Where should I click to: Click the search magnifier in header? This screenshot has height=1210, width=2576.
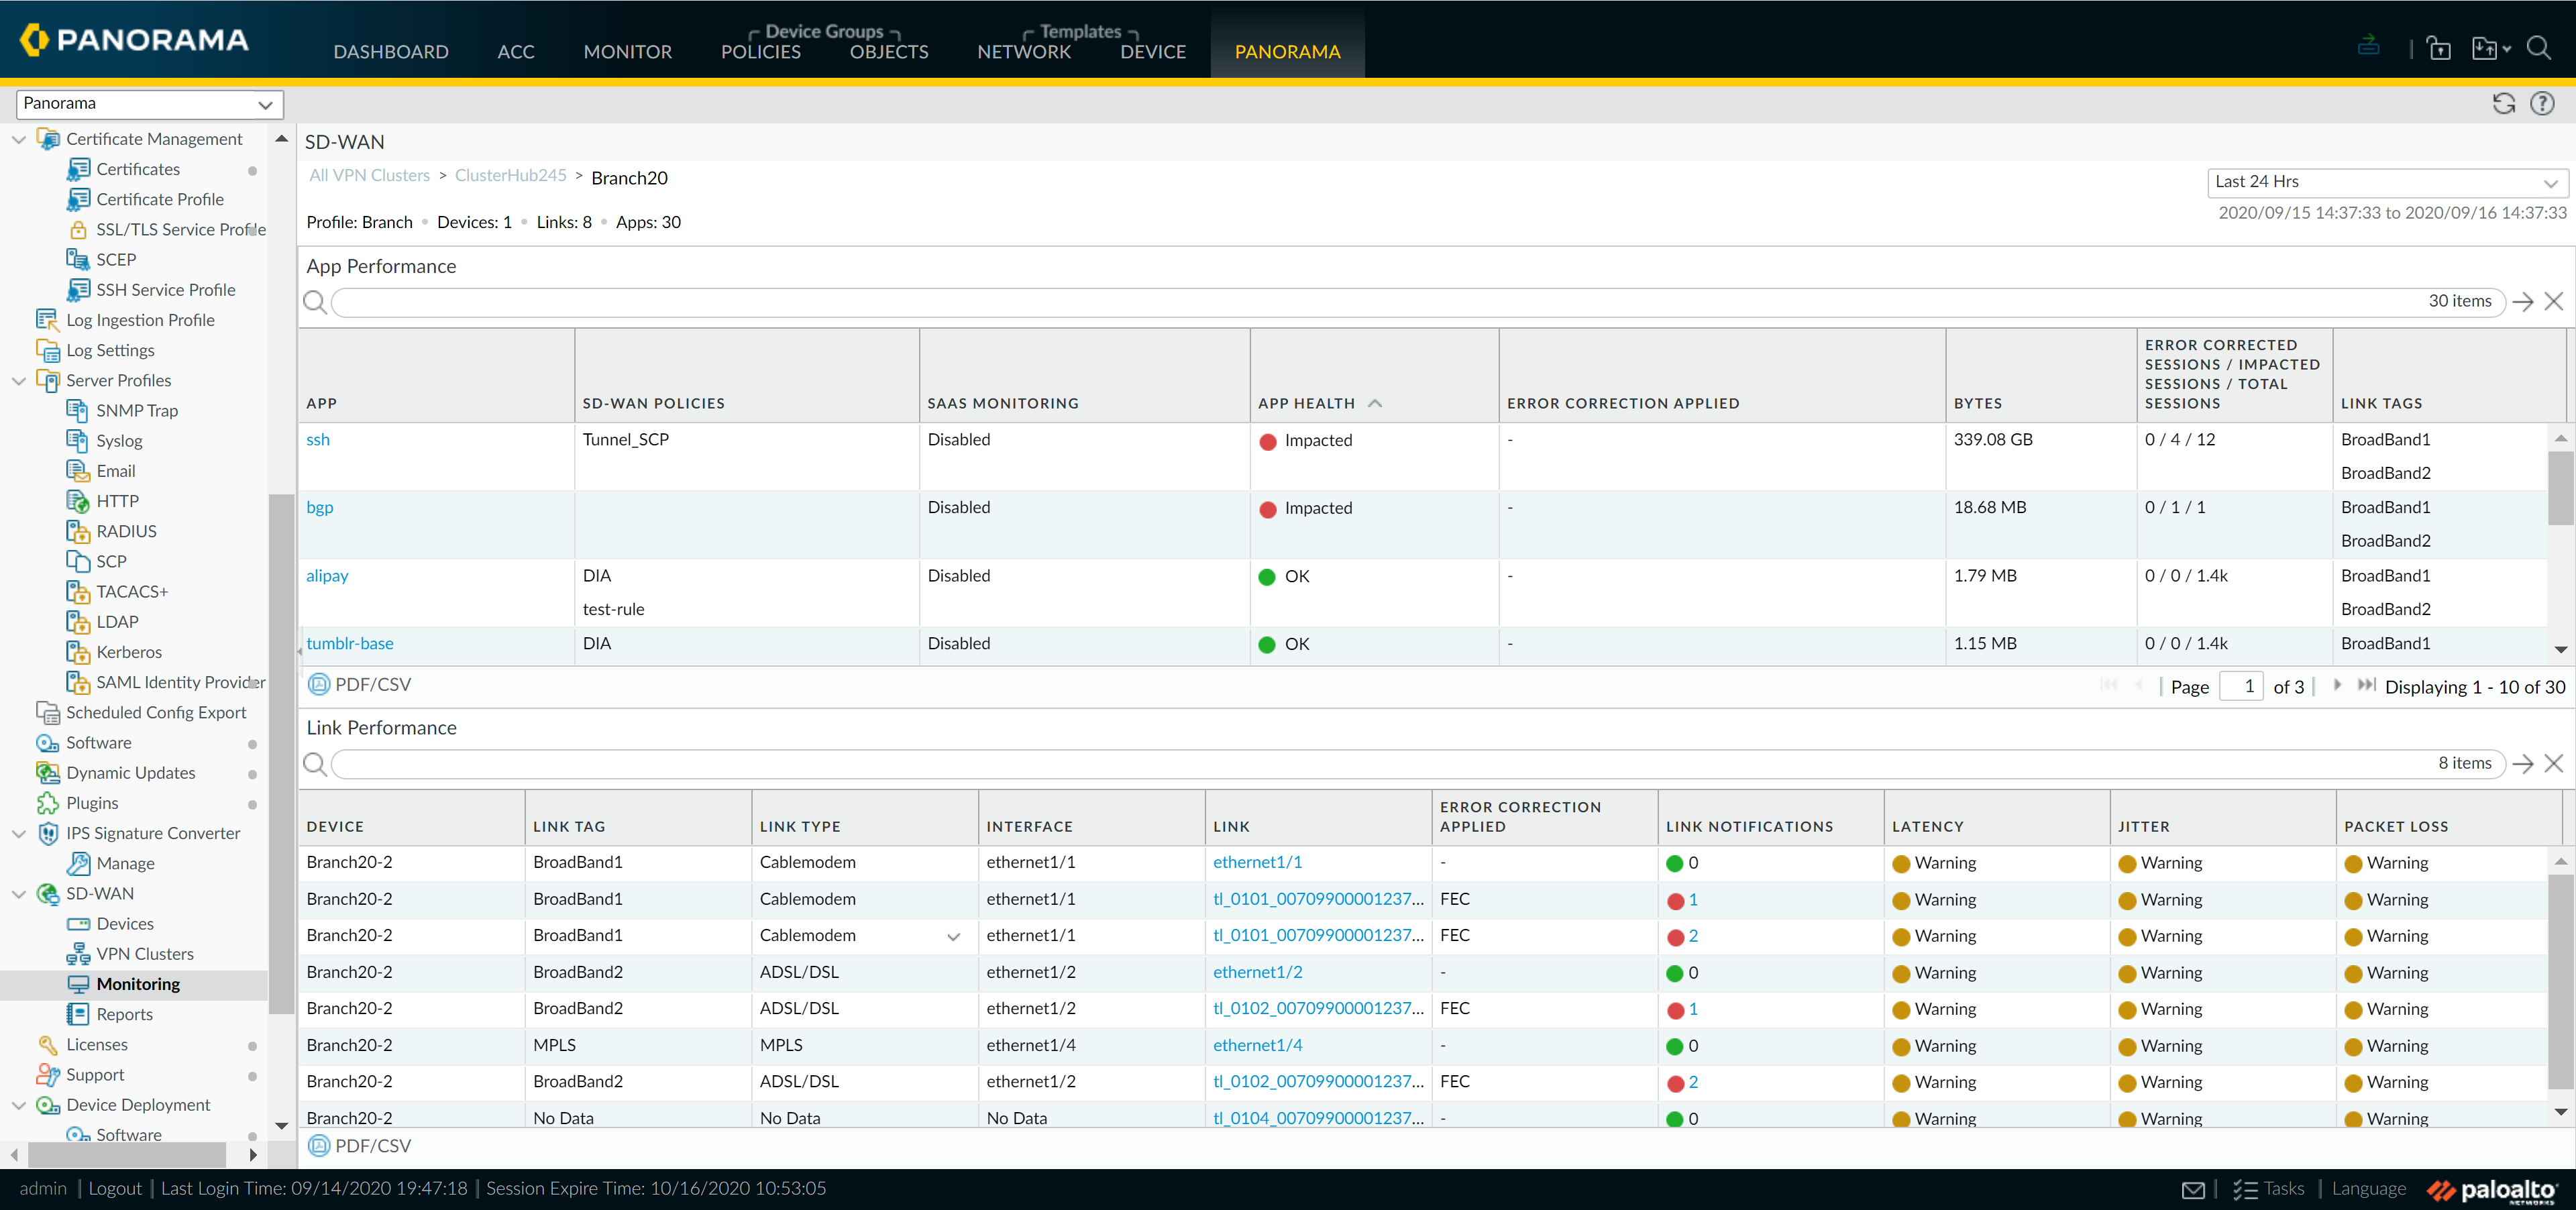[2539, 48]
